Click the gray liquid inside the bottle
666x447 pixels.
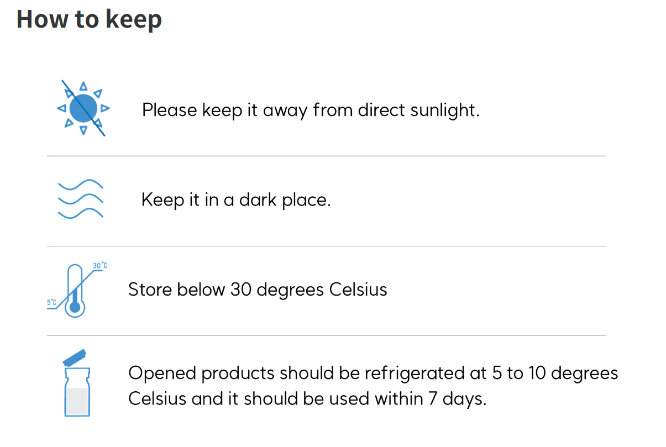(77, 400)
